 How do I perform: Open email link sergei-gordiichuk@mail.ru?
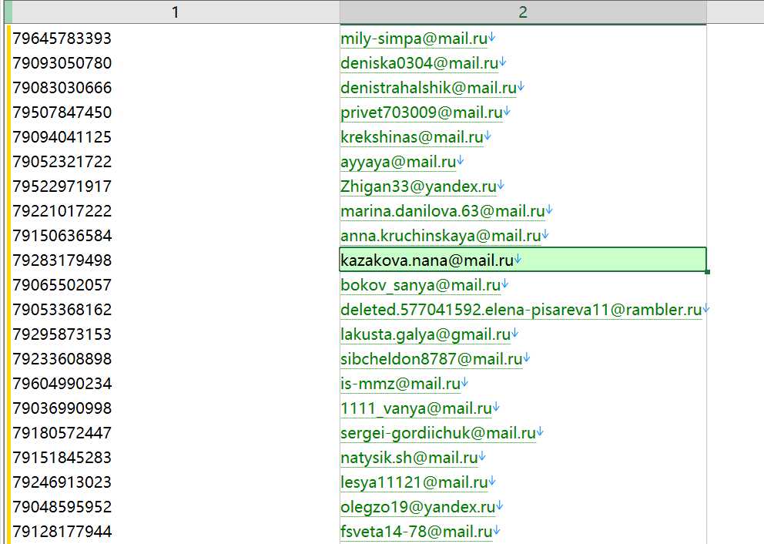click(438, 433)
